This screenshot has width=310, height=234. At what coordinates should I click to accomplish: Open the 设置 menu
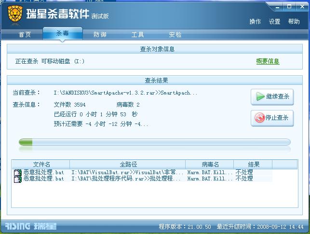274,21
